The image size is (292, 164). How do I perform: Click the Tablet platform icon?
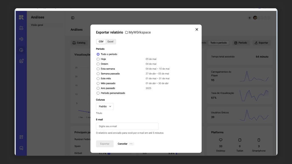(240, 140)
